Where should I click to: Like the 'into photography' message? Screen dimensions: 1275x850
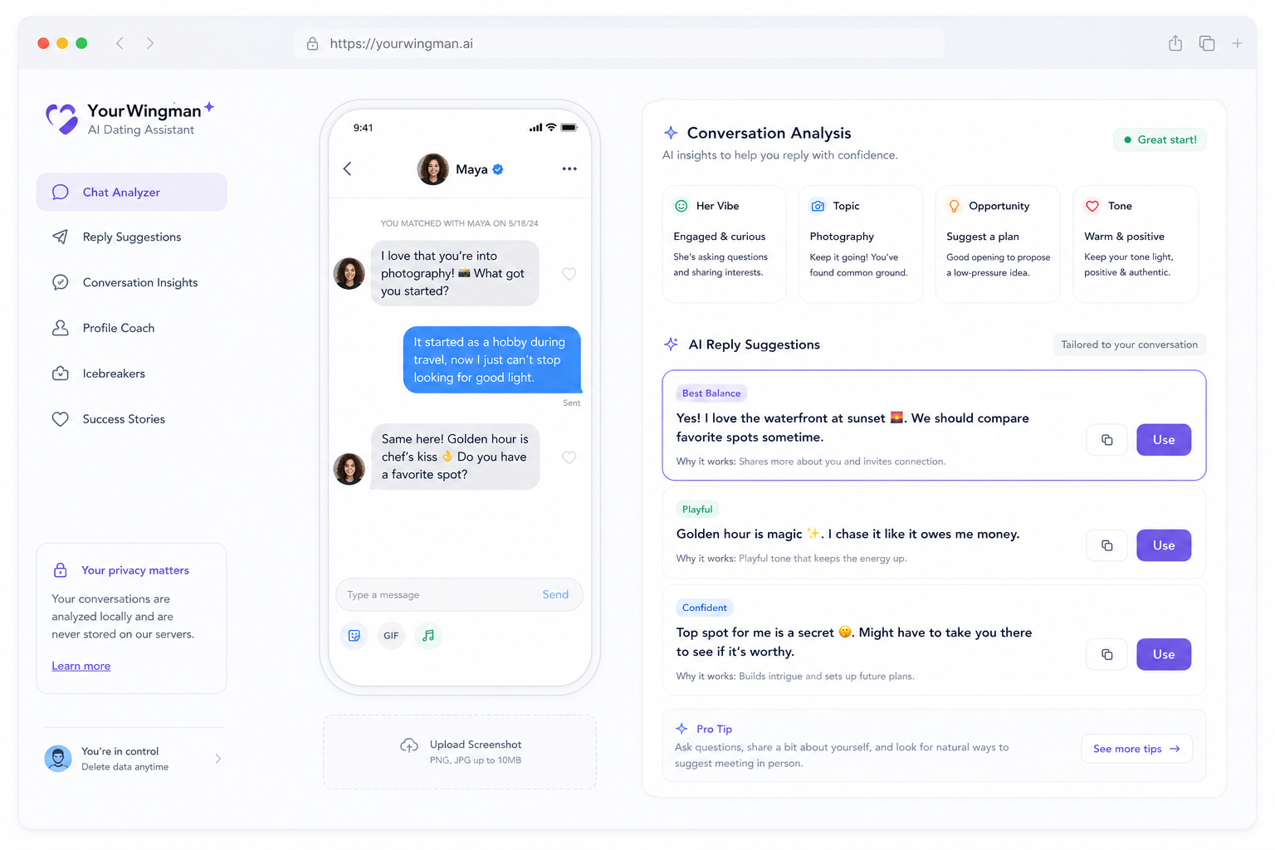[x=569, y=274]
